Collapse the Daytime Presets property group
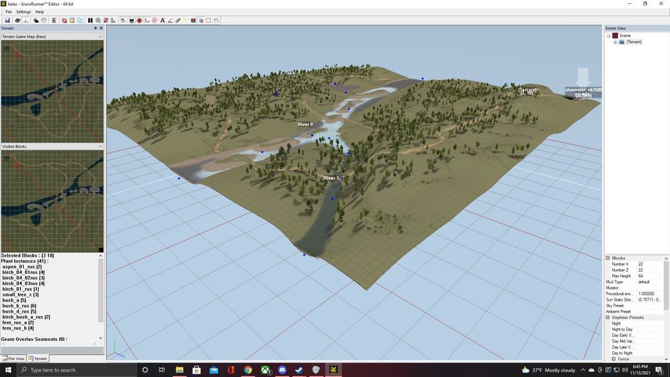Viewport: 670px width, 377px height. click(x=608, y=317)
